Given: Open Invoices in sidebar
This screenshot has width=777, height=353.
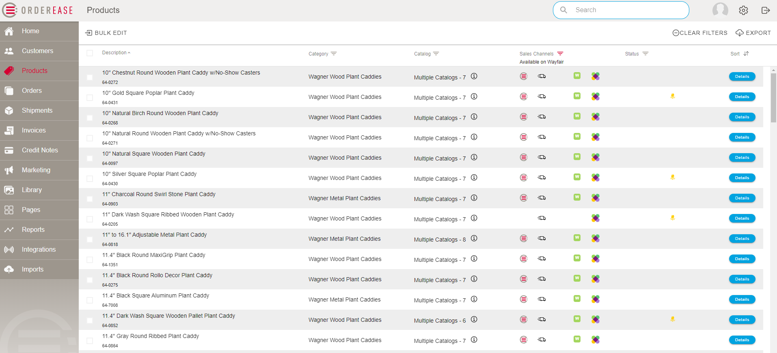Looking at the screenshot, I should click(x=39, y=131).
